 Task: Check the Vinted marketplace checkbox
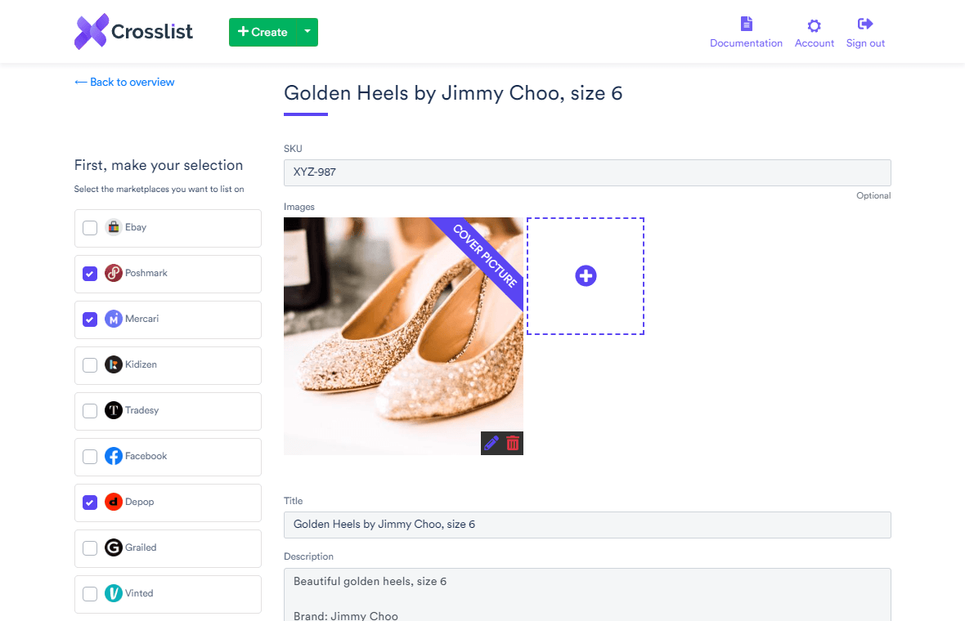pos(90,594)
